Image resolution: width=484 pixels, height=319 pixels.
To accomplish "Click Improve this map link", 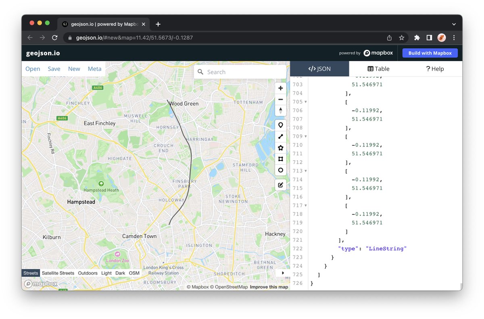I will (x=269, y=287).
